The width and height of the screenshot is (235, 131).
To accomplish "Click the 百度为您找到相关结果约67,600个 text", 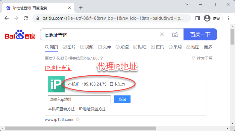I will (x=74, y=58).
